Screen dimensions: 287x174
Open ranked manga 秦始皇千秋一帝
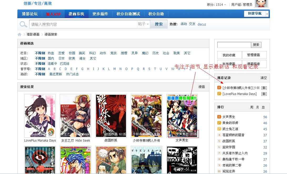[233, 159]
